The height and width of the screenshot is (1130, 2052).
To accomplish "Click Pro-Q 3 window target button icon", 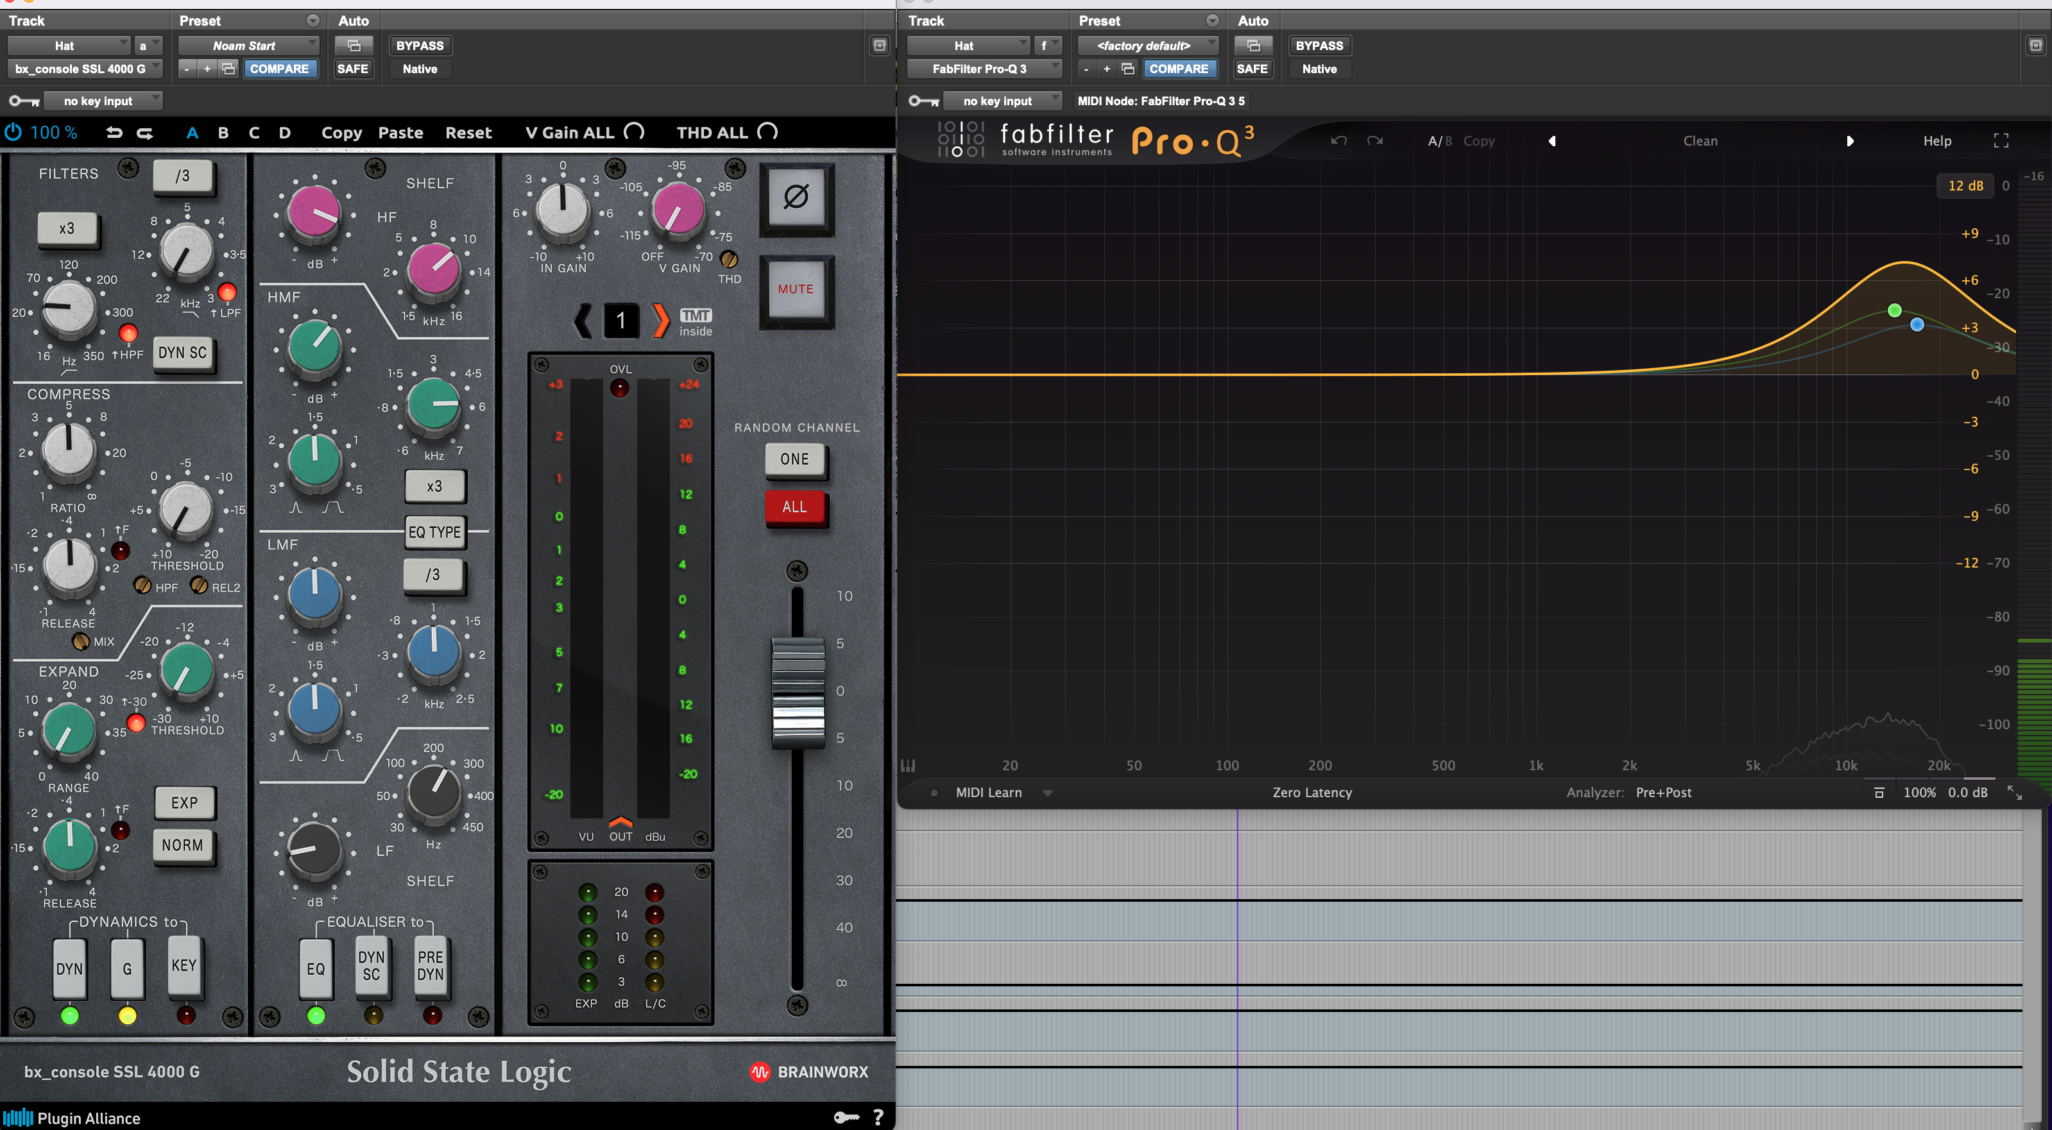I will pos(2035,46).
